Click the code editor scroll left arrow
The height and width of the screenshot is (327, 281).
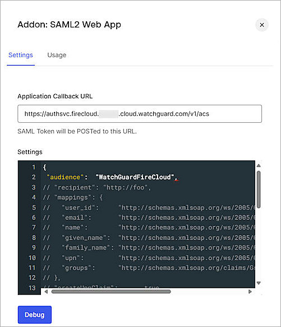tap(46, 292)
